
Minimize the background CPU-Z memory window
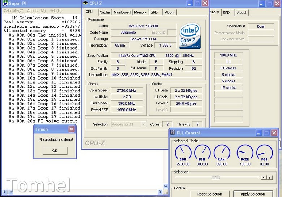(261, 3)
